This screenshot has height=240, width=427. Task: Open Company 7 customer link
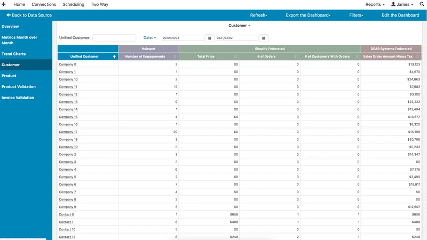pyautogui.click(x=68, y=192)
